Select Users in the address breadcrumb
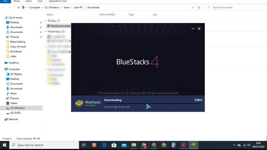Viewport: 267px width, 150px height. coord(67,7)
